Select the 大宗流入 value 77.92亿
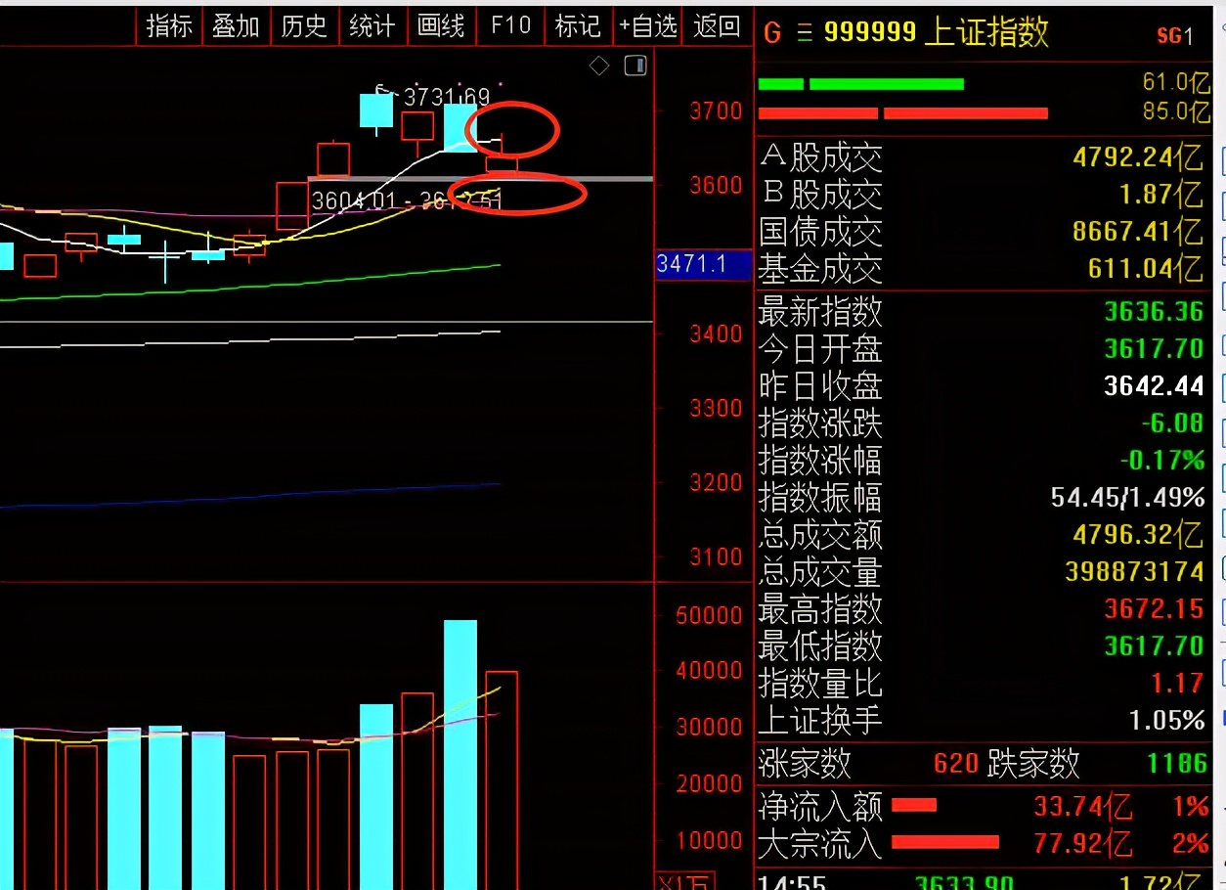This screenshot has width=1226, height=890. tap(1082, 843)
